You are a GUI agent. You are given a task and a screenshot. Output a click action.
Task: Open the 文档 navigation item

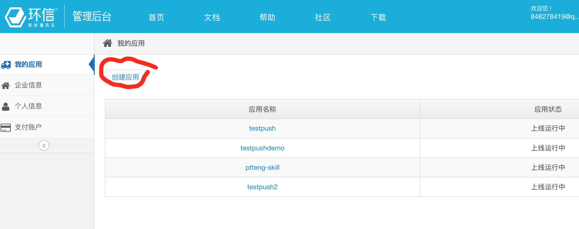[212, 18]
